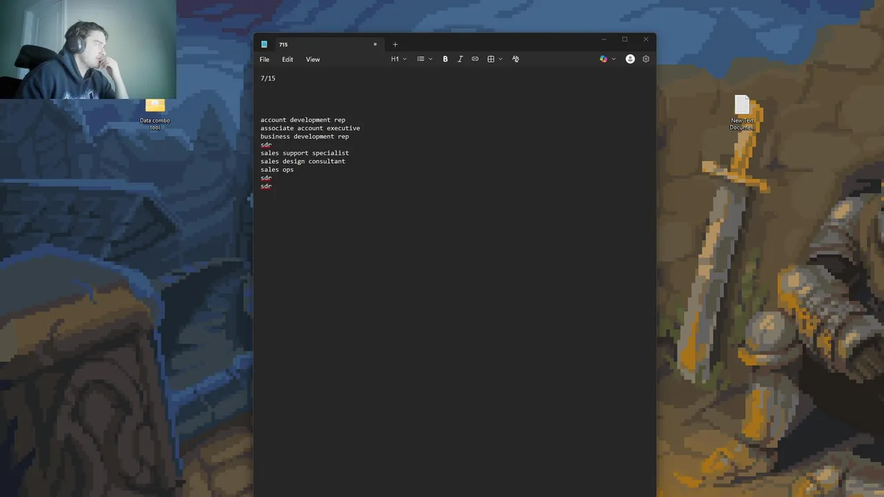Click the 'associate account executive' line
The image size is (884, 497).
coord(310,128)
